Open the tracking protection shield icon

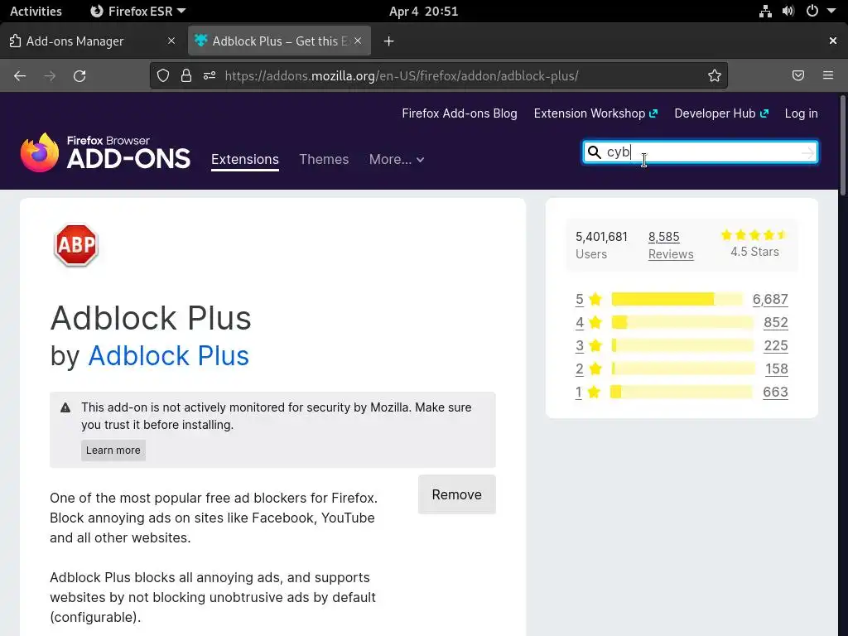[163, 75]
